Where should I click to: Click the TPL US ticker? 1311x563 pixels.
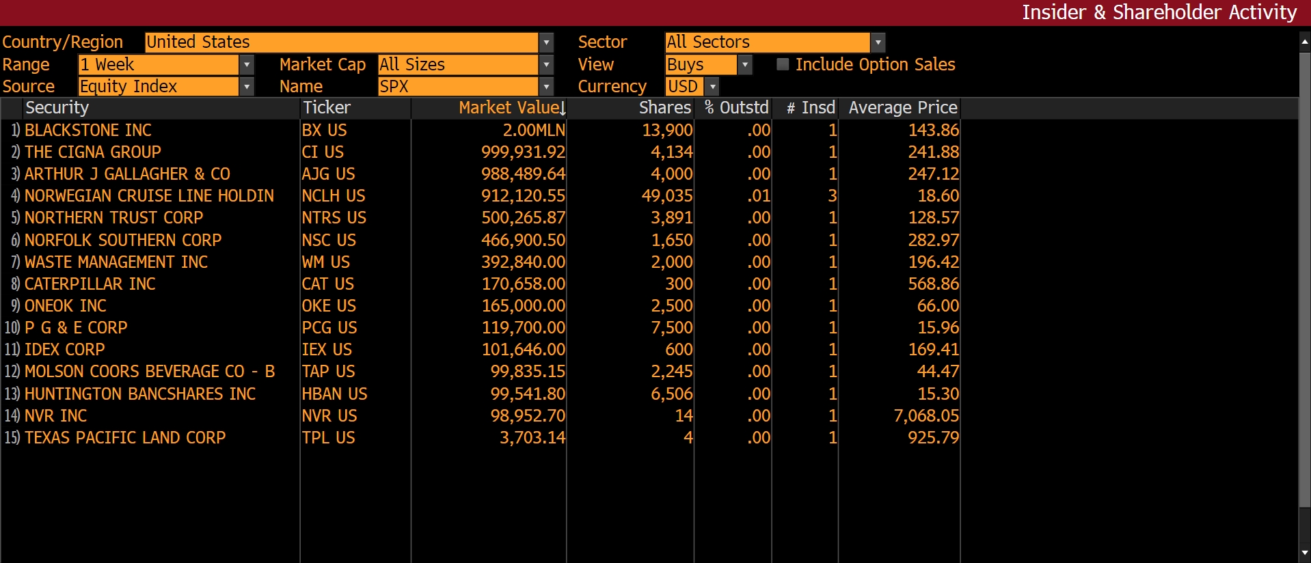click(328, 438)
